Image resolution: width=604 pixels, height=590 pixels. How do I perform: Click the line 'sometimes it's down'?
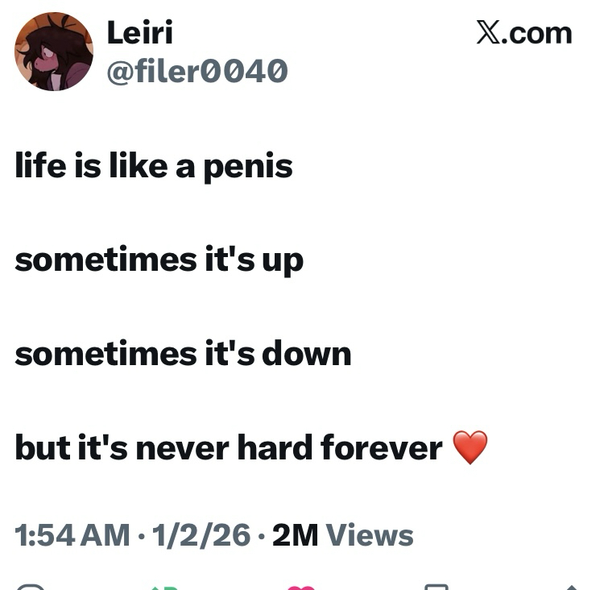point(183,354)
